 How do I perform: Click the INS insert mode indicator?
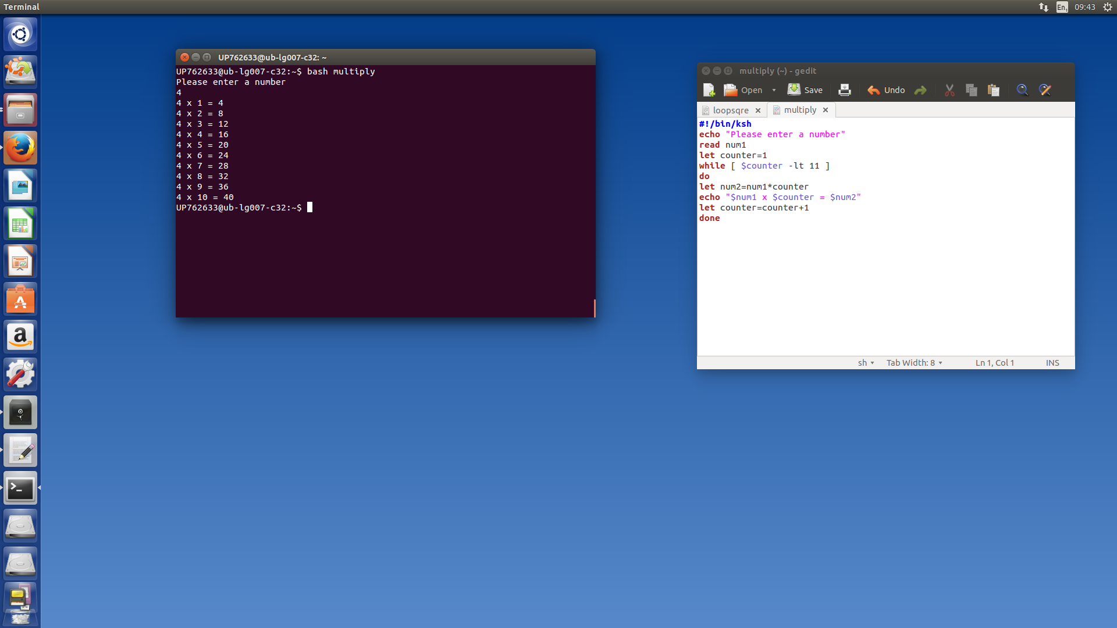click(1052, 363)
